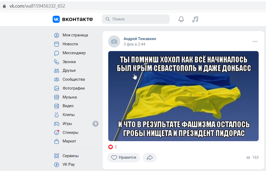Click the red heart reaction counter
The width and height of the screenshot is (266, 171).
112,147
